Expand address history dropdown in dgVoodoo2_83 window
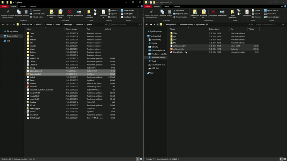The height and width of the screenshot is (161, 287). [249, 24]
